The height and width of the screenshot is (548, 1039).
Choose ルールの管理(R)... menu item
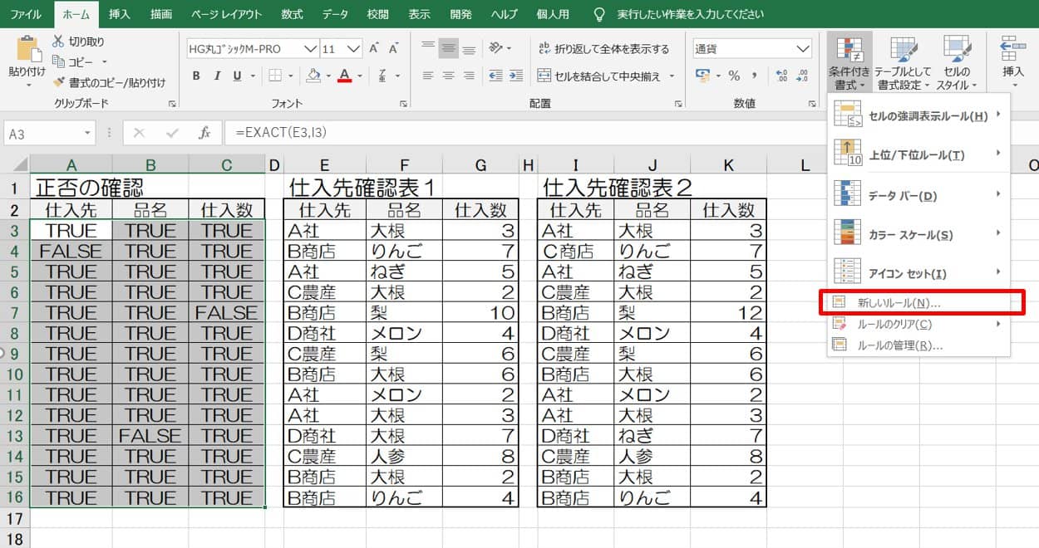[x=918, y=345]
